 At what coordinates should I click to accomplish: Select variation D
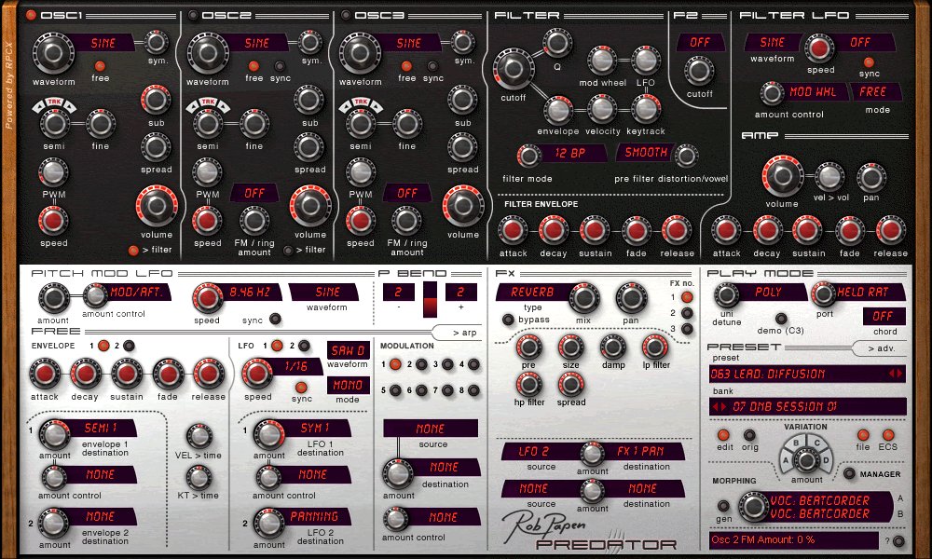pos(826,460)
